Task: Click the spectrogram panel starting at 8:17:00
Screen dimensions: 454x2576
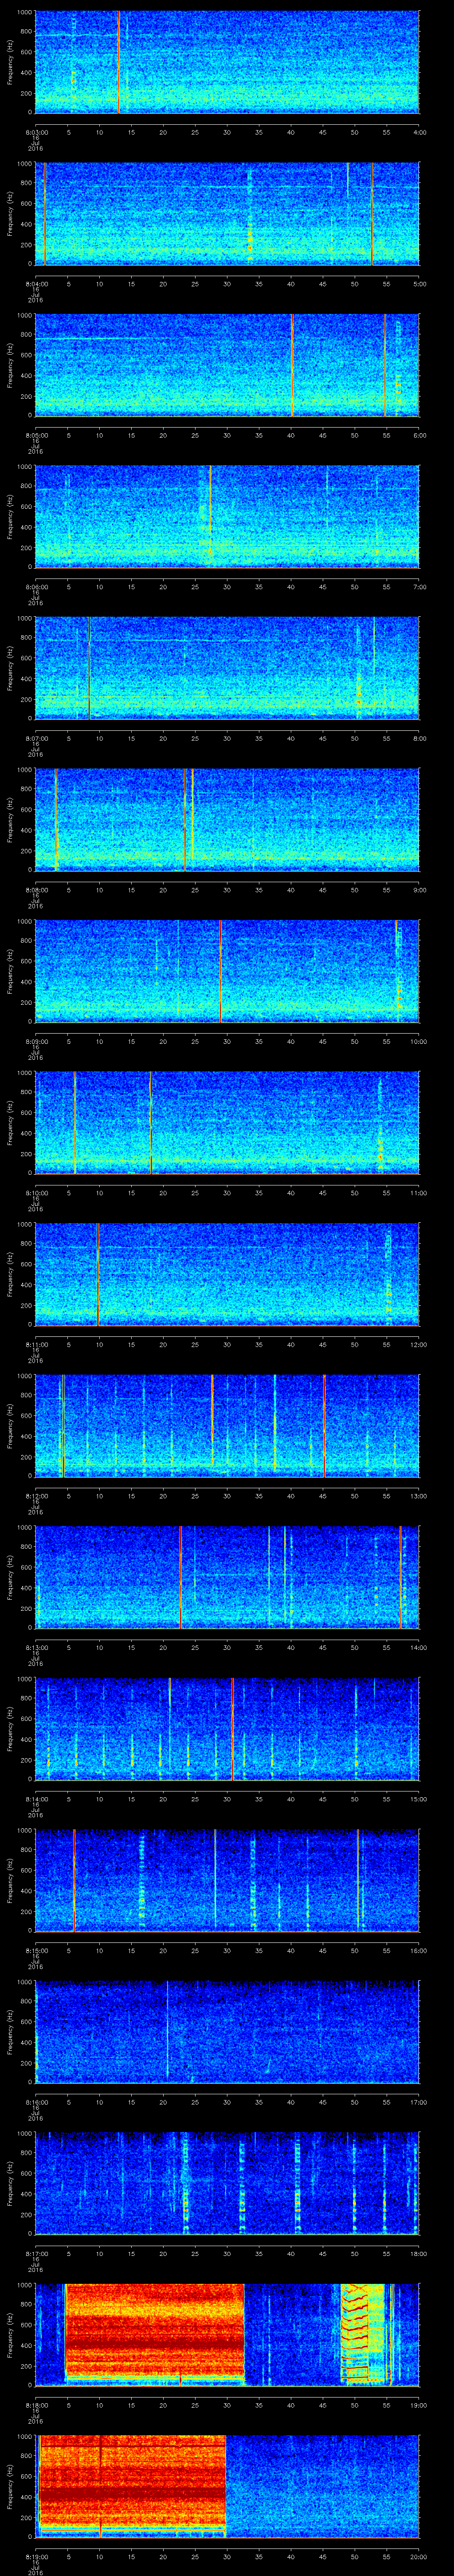Action: click(x=227, y=2183)
